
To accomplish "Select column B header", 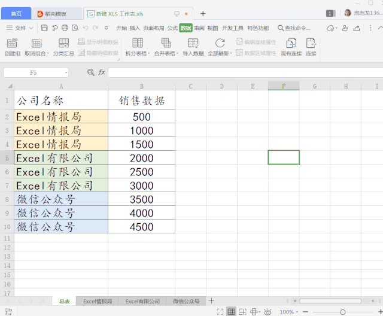I will pos(142,86).
